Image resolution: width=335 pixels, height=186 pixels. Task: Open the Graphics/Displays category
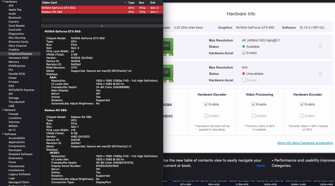[x=20, y=54]
